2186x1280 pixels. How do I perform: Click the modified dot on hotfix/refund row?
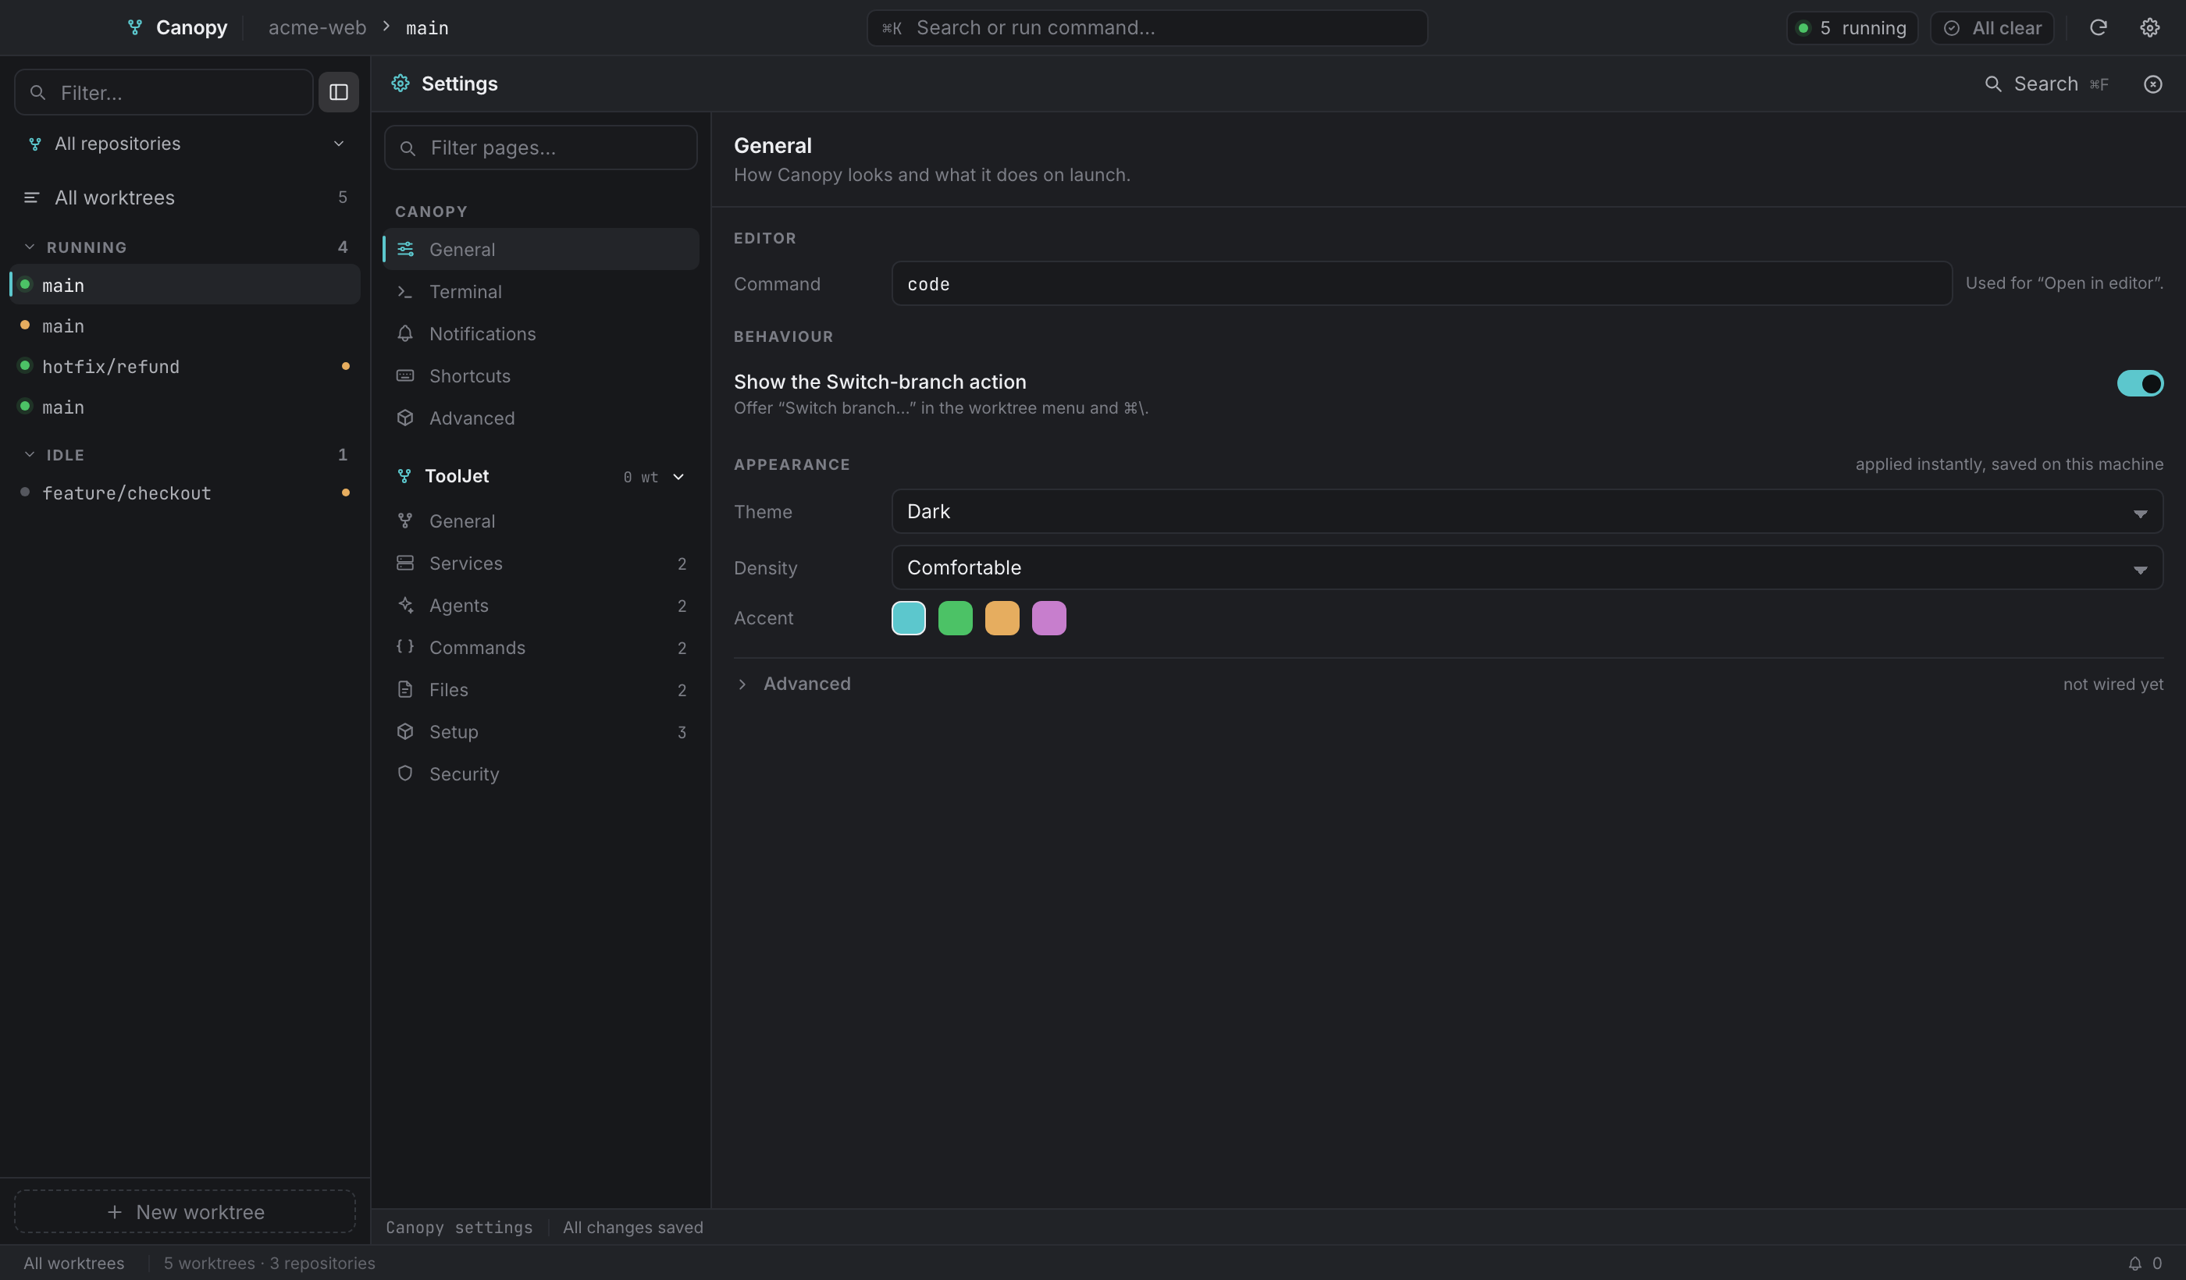point(345,366)
